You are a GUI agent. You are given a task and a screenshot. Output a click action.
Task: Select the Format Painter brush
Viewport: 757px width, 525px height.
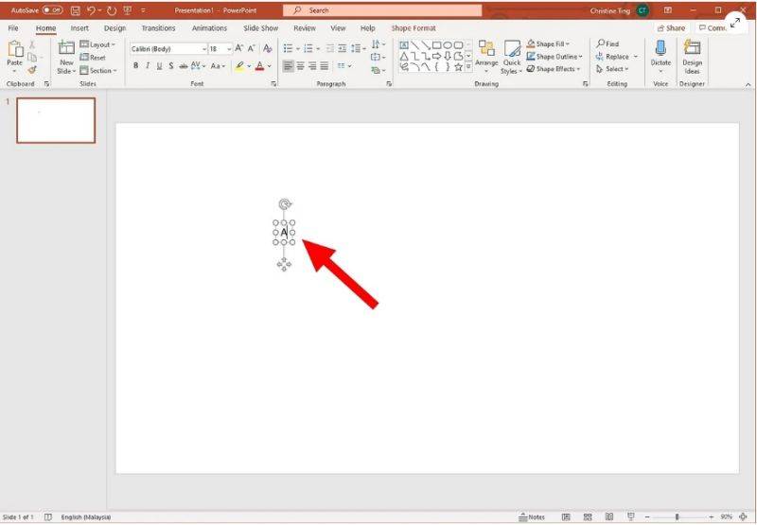click(32, 70)
